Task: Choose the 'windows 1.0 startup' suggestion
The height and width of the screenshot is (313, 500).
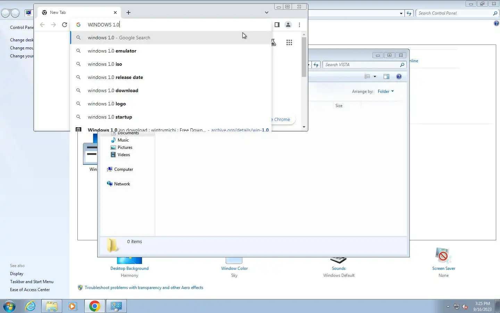Action: click(171, 117)
